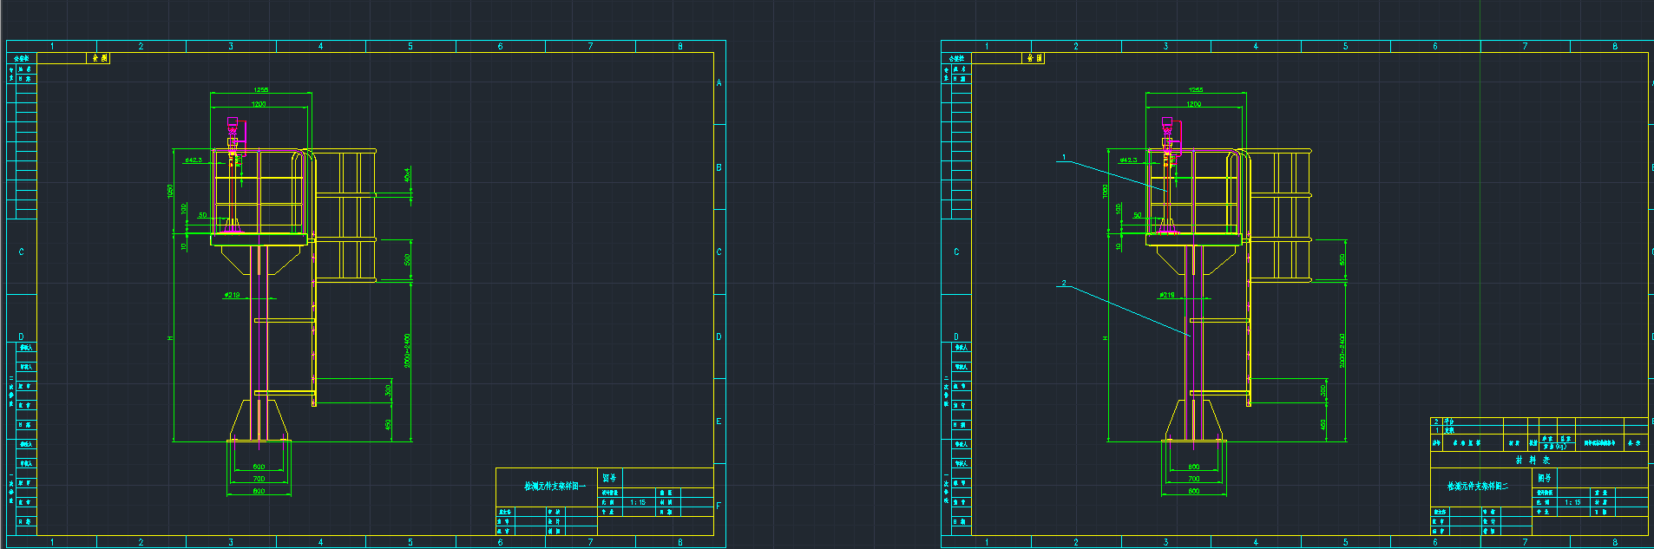Click the ø219 column diameter label in the left drawing
Screen dimensions: 1654x549
pyautogui.click(x=232, y=296)
